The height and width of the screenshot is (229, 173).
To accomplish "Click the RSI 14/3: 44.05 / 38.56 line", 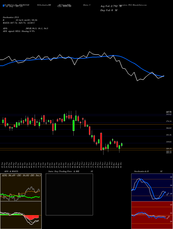I will [20, 20].
